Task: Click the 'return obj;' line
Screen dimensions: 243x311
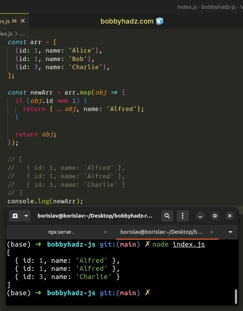Action: pos(36,134)
